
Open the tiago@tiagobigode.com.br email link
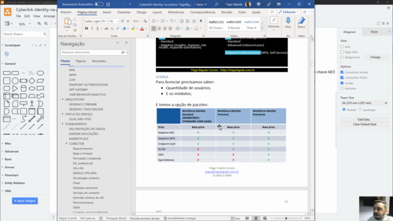pos(222,172)
